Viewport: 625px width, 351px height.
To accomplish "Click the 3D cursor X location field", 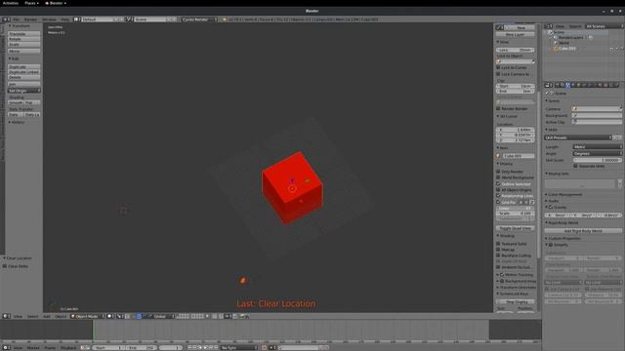I will (515, 130).
